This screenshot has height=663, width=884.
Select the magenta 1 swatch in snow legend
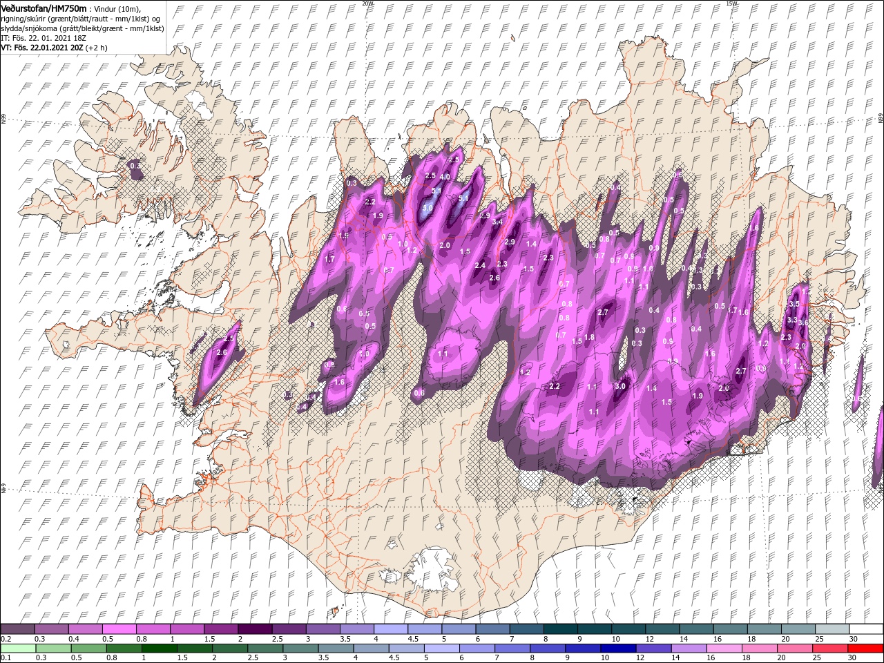[x=187, y=629]
